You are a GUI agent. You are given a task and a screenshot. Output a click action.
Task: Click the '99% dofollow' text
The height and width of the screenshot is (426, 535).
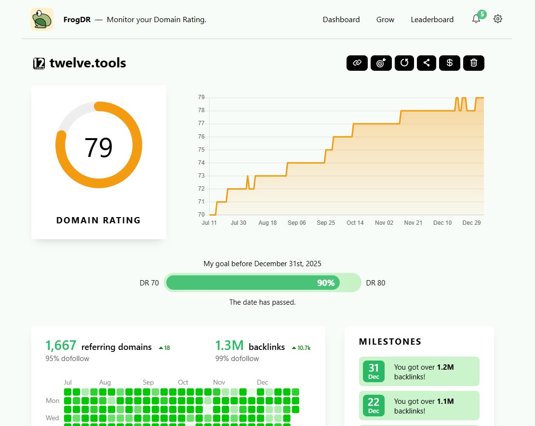(237, 359)
